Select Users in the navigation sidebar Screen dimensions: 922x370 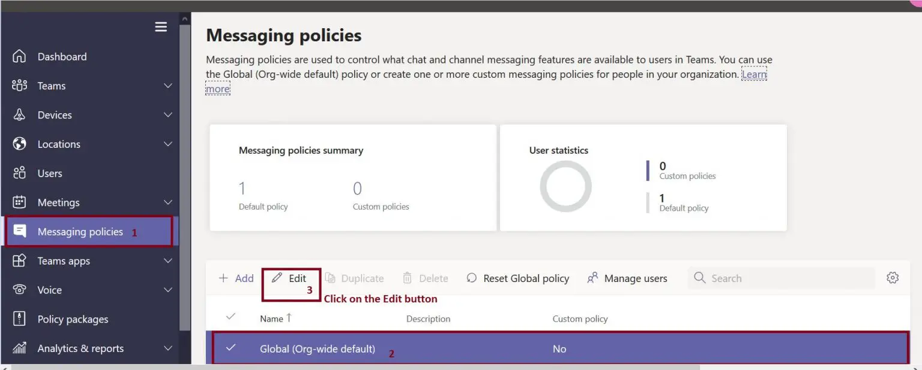click(50, 173)
